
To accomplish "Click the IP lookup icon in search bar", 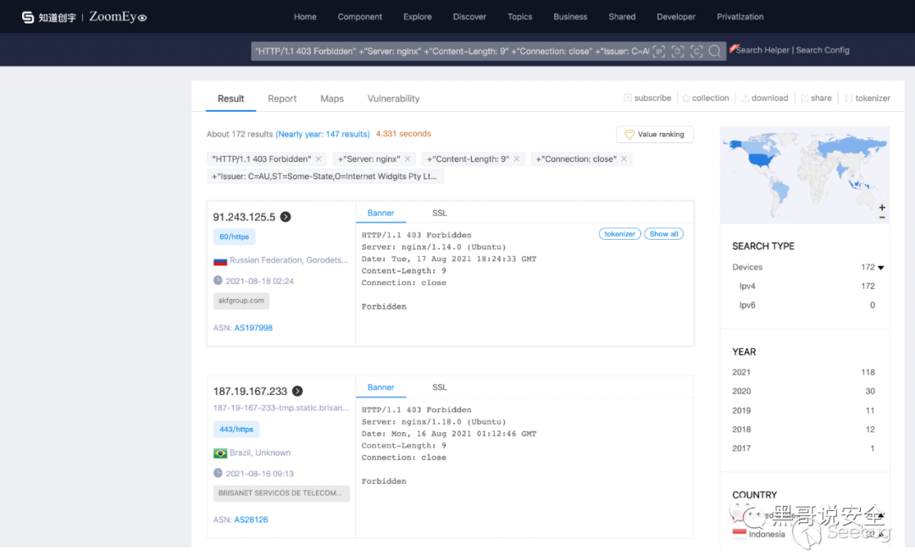I will coord(659,51).
